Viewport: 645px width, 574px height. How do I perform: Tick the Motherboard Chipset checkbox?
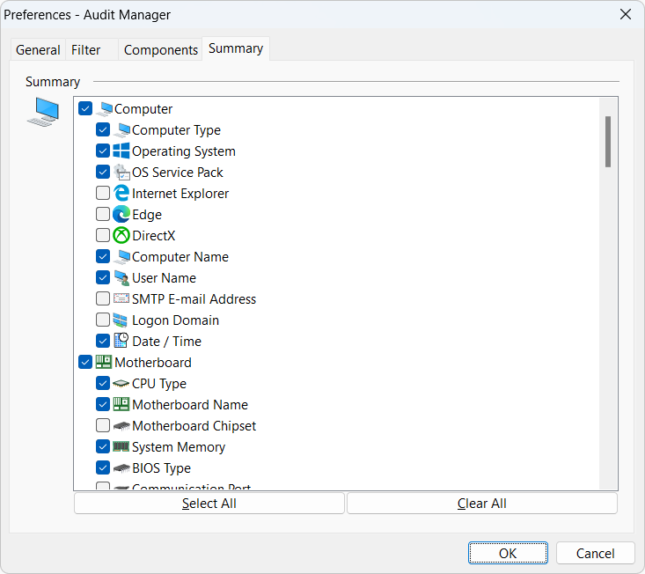103,426
